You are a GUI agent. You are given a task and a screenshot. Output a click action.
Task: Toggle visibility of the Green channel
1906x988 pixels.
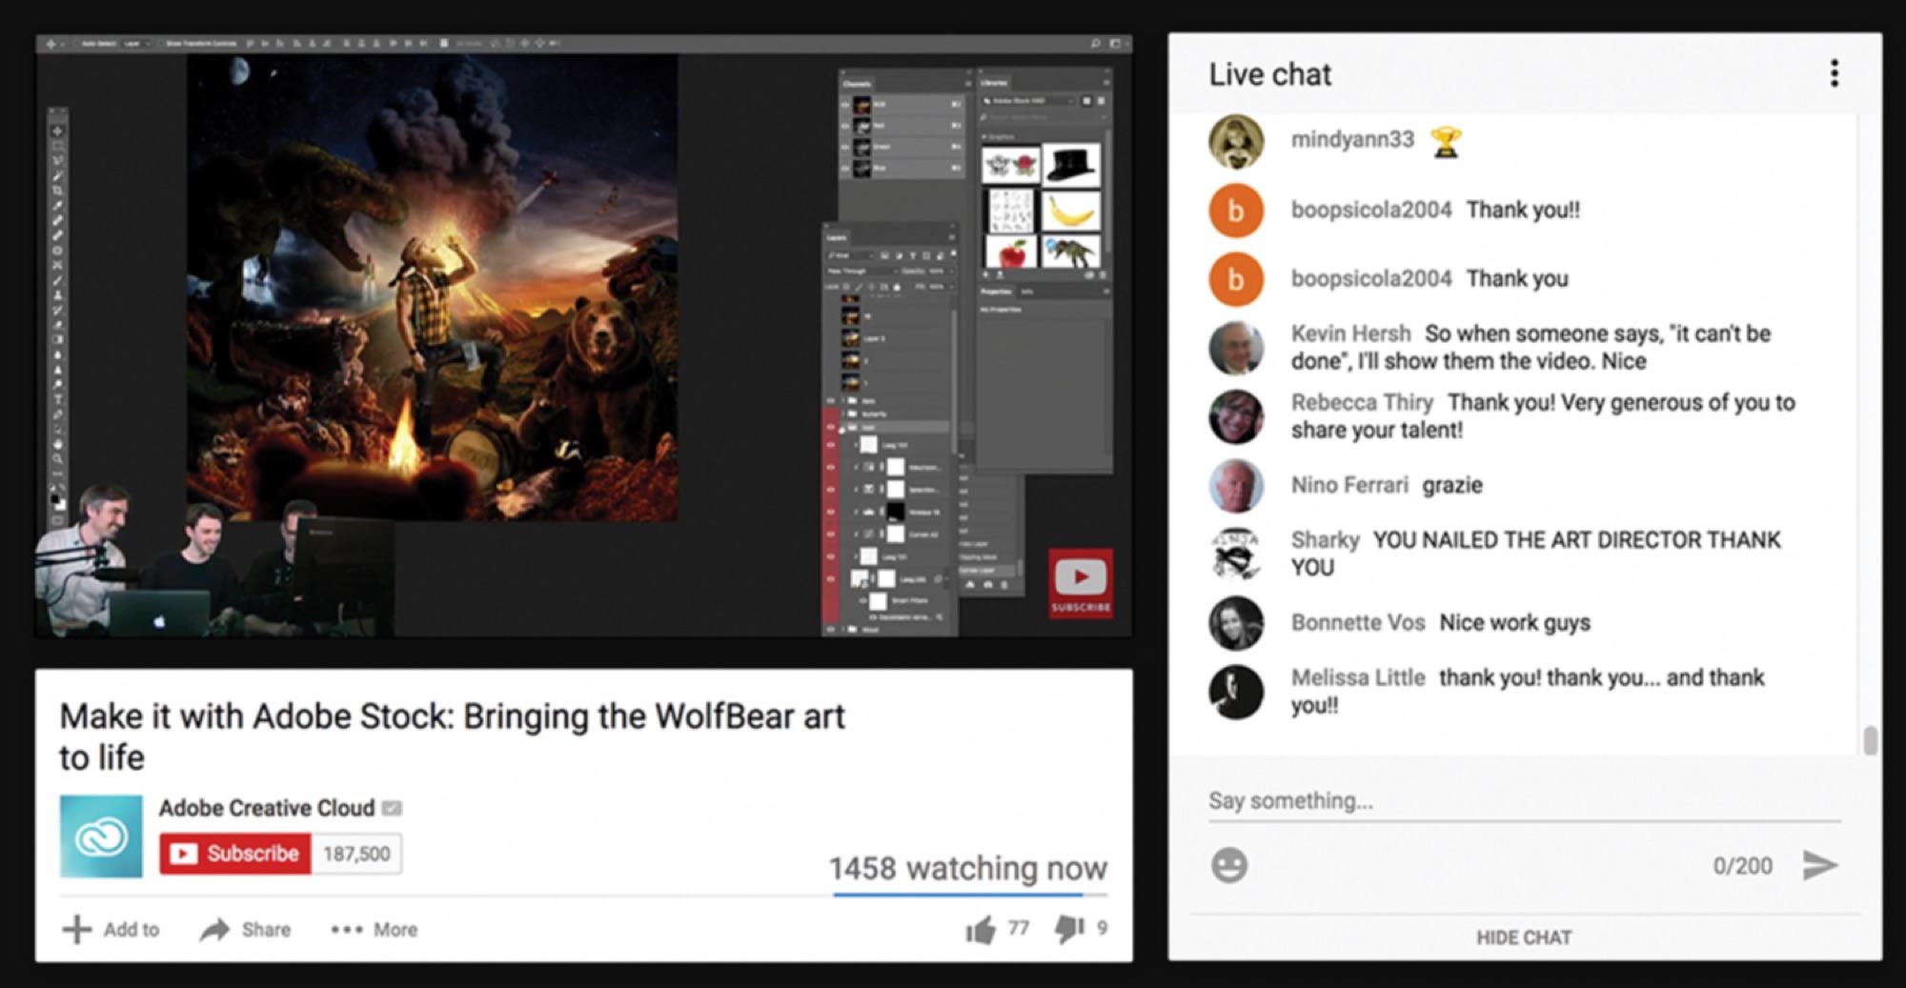pos(845,147)
